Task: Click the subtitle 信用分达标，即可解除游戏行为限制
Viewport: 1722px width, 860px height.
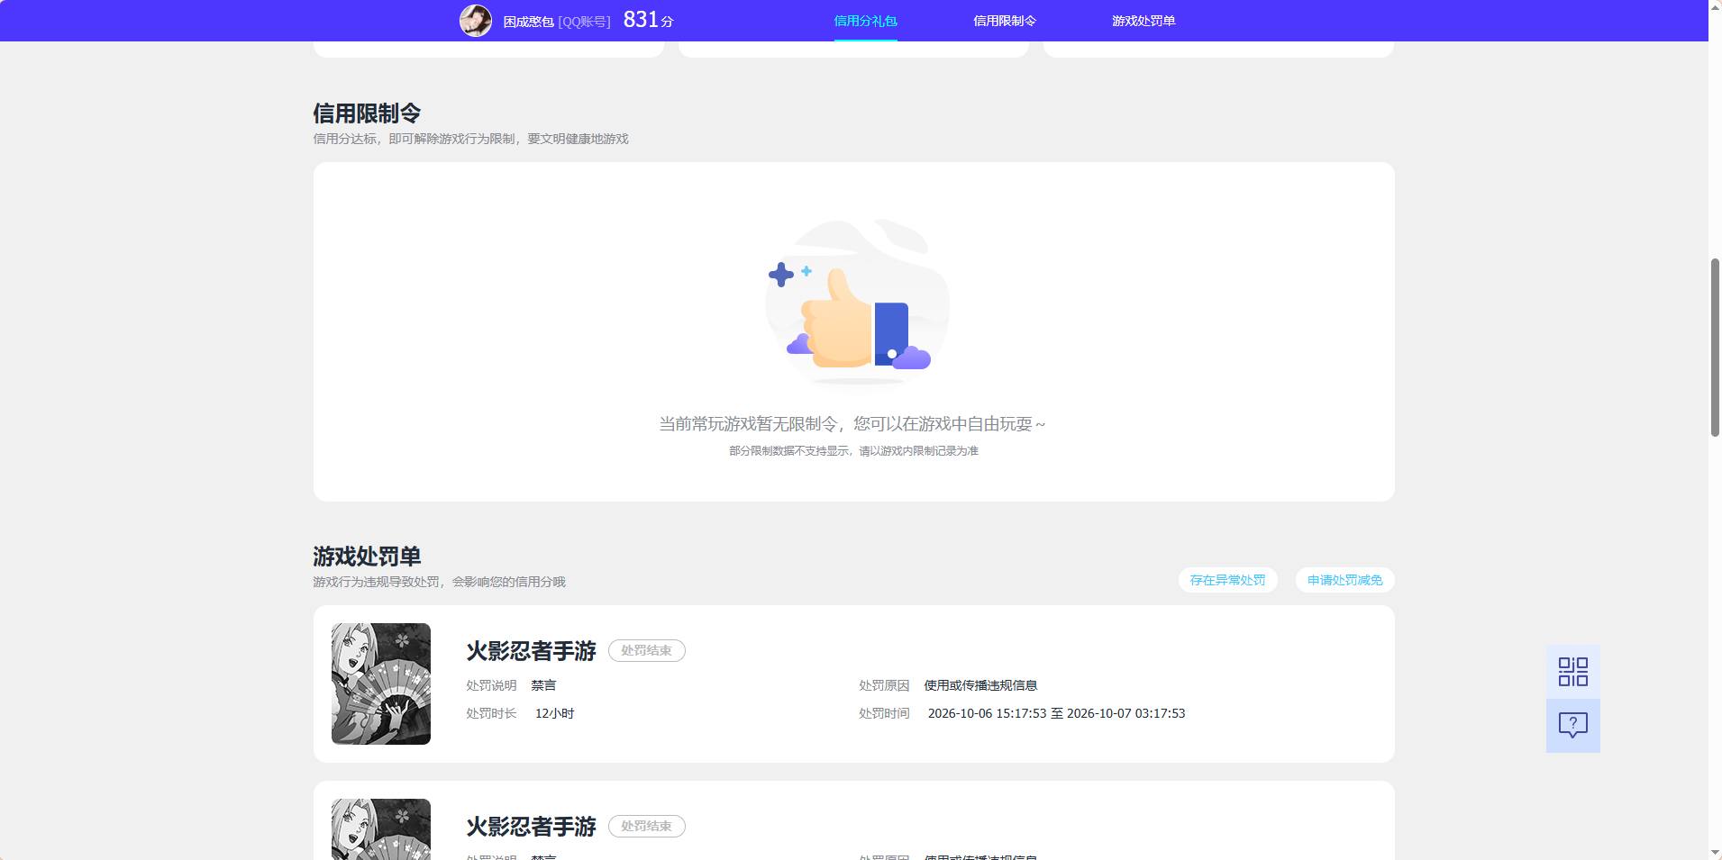Action: pyautogui.click(x=470, y=139)
